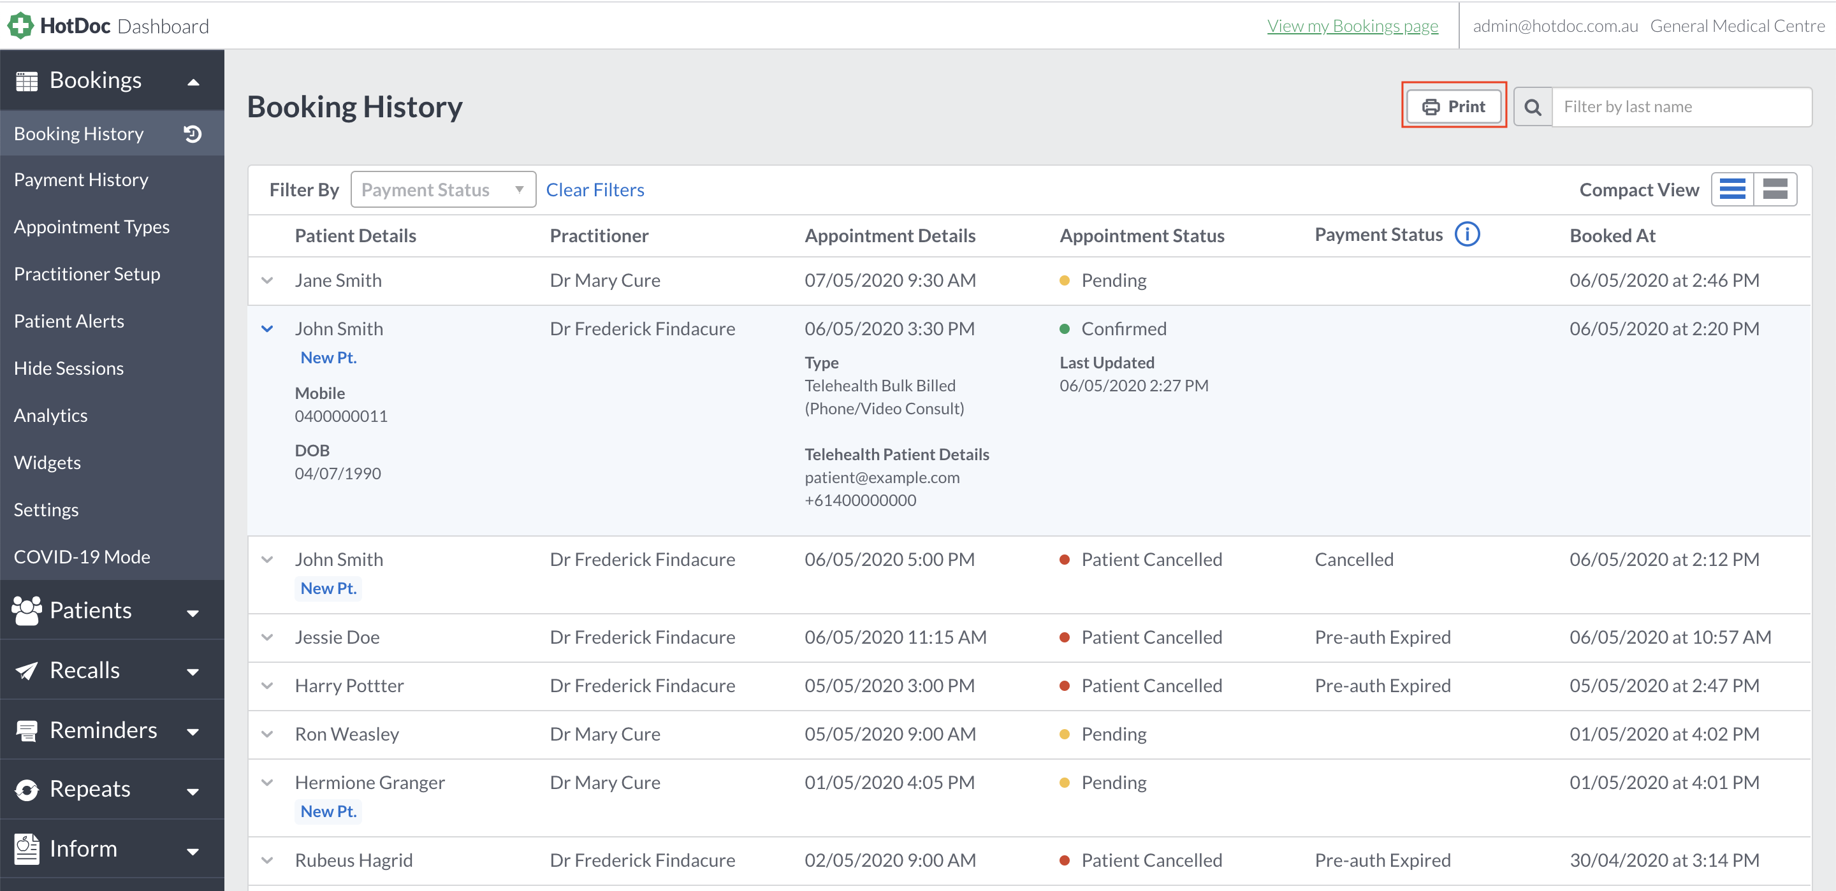
Task: Select the Patients people icon
Action: 27,610
